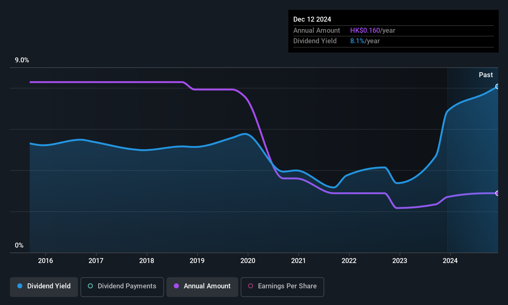Image resolution: width=508 pixels, height=305 pixels.
Task: Show the Earnings Per Share series
Action: tap(282, 286)
